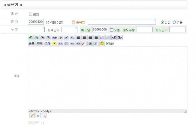Center align text
This screenshot has width=196, height=125.
pos(84,37)
